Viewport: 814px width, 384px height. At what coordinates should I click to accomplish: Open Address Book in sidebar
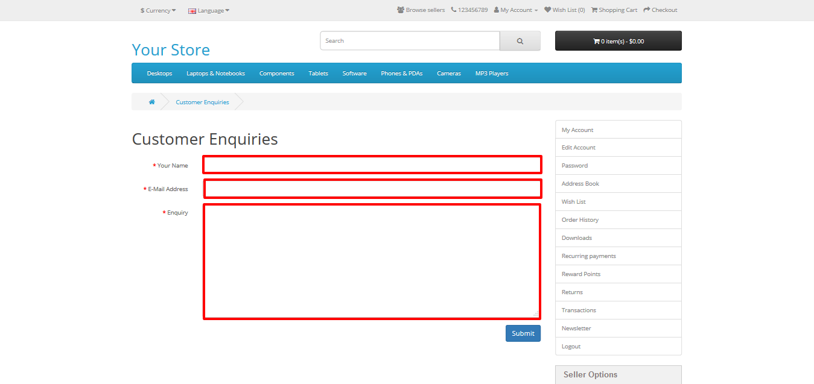pos(618,184)
